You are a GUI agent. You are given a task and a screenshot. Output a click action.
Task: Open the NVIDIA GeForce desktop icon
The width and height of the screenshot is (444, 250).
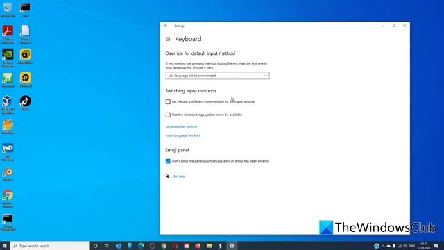point(8,58)
